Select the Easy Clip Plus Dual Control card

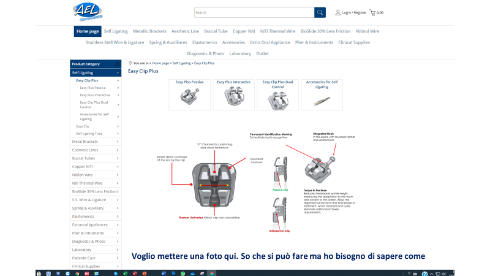(x=277, y=94)
